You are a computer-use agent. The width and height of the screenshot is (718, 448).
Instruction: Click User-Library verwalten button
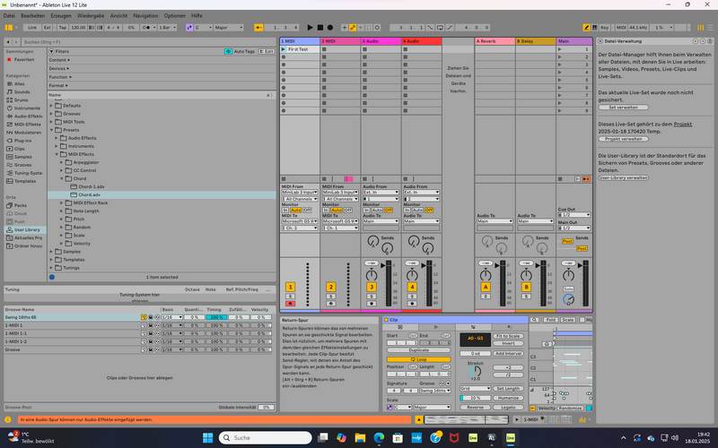click(623, 177)
